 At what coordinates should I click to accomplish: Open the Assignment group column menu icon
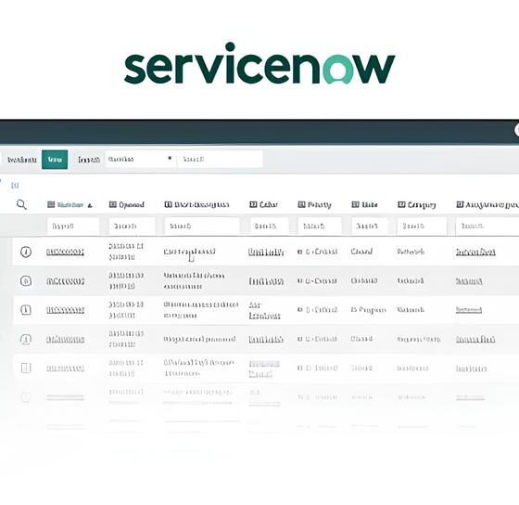[460, 204]
